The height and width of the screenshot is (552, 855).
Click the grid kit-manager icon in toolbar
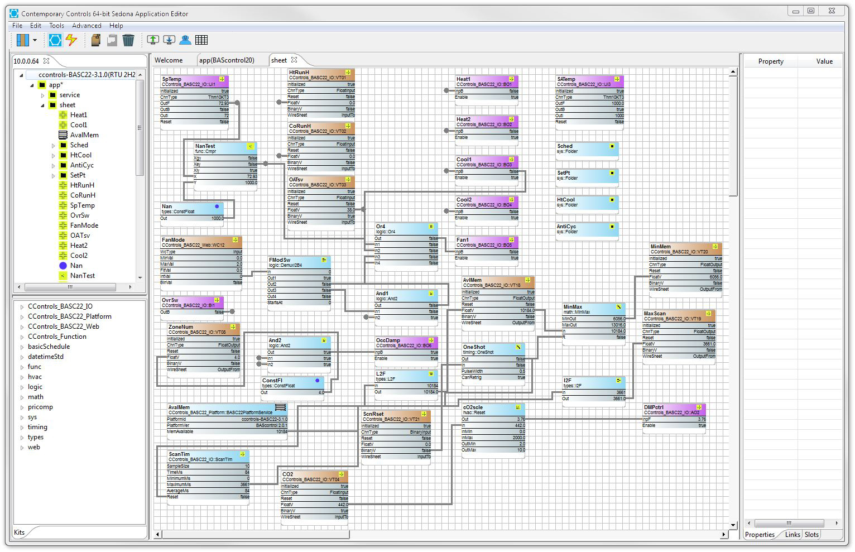tap(201, 40)
